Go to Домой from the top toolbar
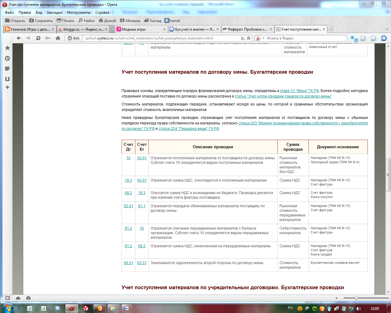This screenshot has height=313, width=391. point(107,21)
